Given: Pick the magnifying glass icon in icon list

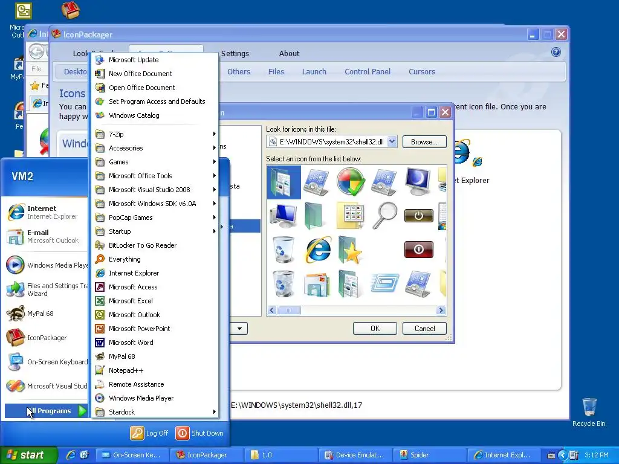Looking at the screenshot, I should [384, 215].
